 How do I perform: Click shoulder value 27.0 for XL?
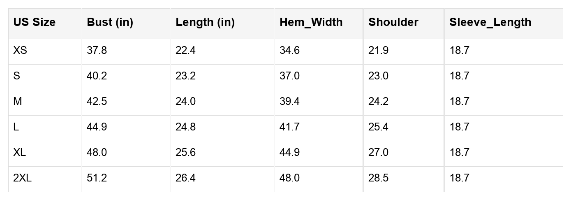pos(378,153)
